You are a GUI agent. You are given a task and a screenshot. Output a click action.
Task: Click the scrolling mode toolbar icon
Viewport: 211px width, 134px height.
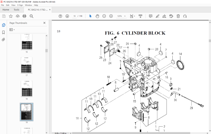click(x=140, y=16)
